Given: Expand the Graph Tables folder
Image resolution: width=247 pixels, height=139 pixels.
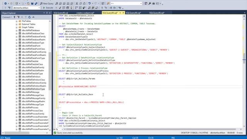Looking at the screenshot, I should point(17,27).
